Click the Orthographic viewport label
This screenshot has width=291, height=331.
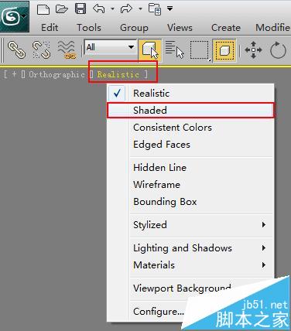pyautogui.click(x=56, y=74)
